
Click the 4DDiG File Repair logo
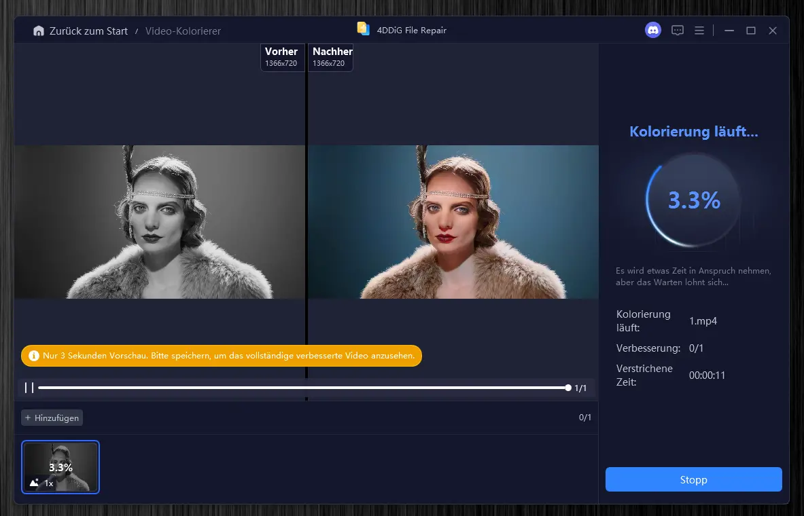pos(364,29)
